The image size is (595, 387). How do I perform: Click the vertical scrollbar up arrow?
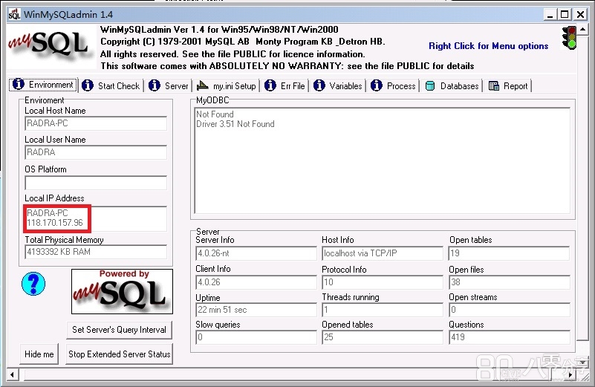click(582, 29)
